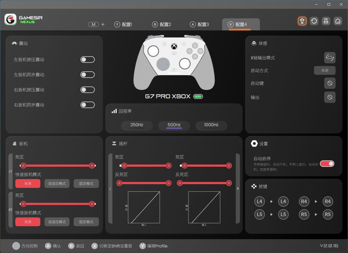This screenshot has height=253, width=348.
Task: Toggle 右扳机按压震动 switch
Action: 88,90
